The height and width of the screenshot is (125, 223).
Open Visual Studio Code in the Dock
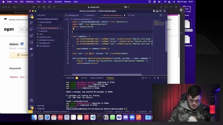[x=93, y=117]
